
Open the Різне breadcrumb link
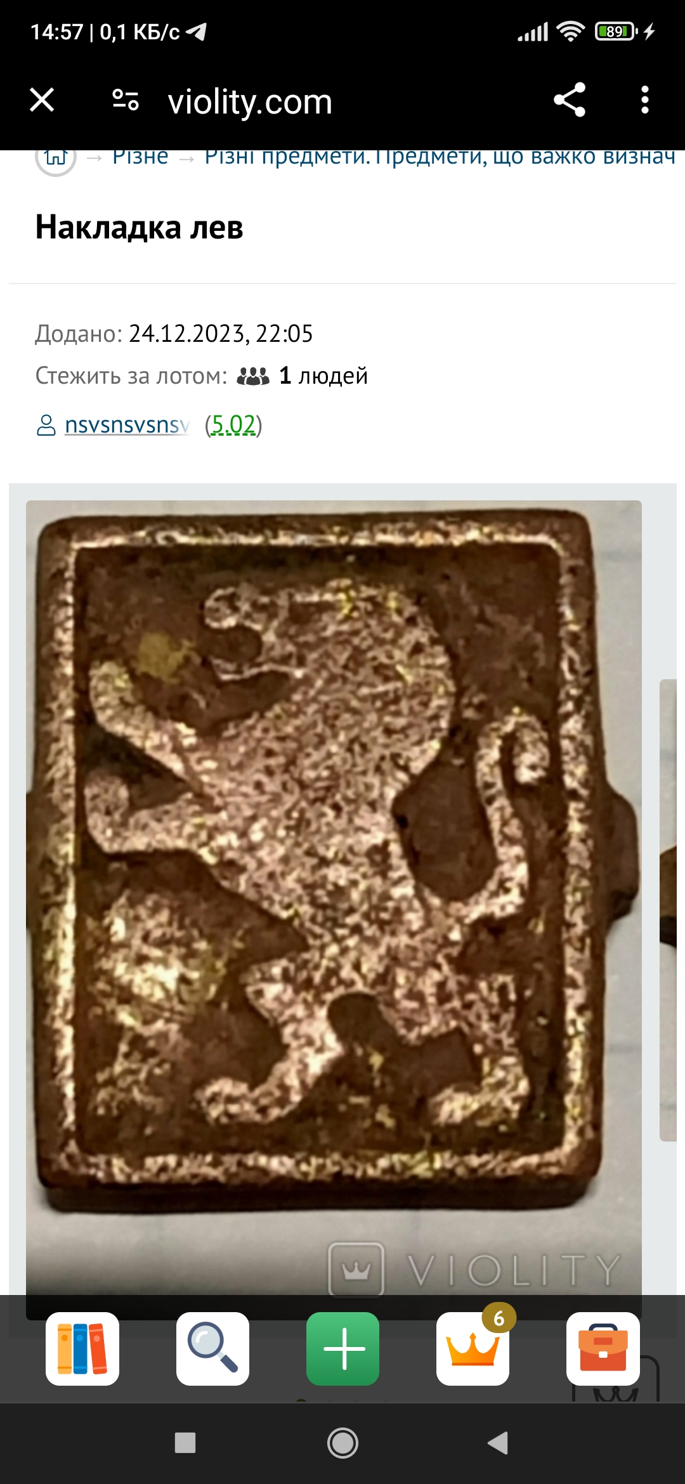(140, 156)
